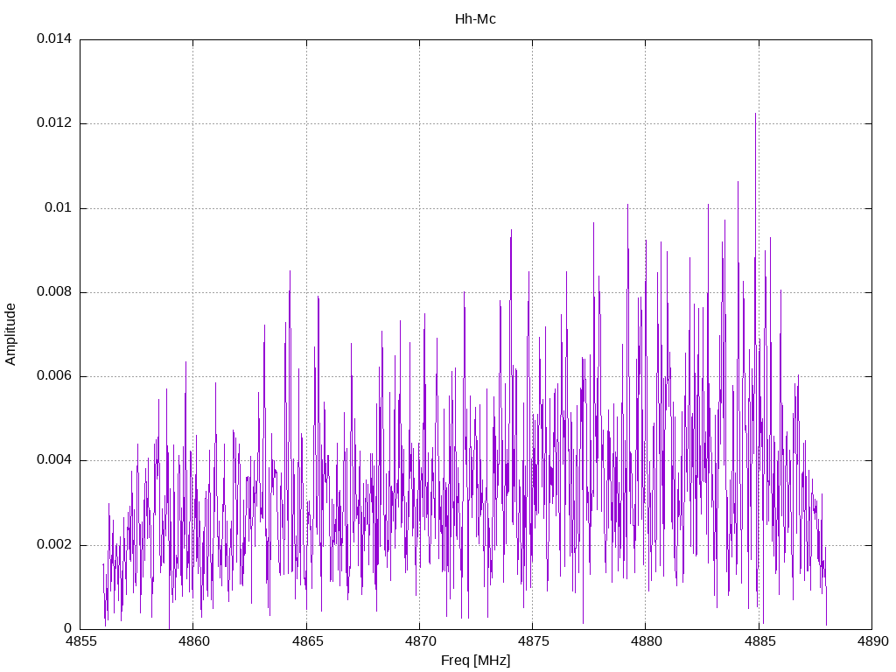This screenshot has width=896, height=672.
Task: Click the 0.012 y-axis tick label
Action: (x=53, y=123)
